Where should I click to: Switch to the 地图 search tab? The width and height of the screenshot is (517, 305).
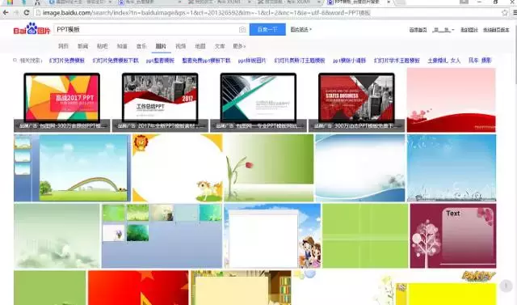point(200,46)
